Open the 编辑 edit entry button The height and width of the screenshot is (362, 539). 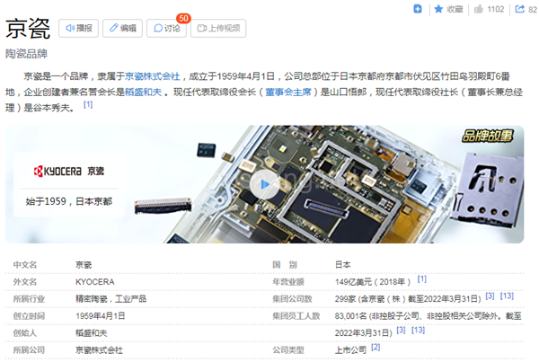pos(121,29)
